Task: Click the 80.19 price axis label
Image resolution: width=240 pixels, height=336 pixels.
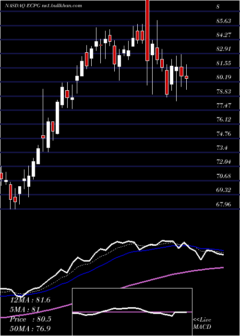Action: [x=224, y=77]
